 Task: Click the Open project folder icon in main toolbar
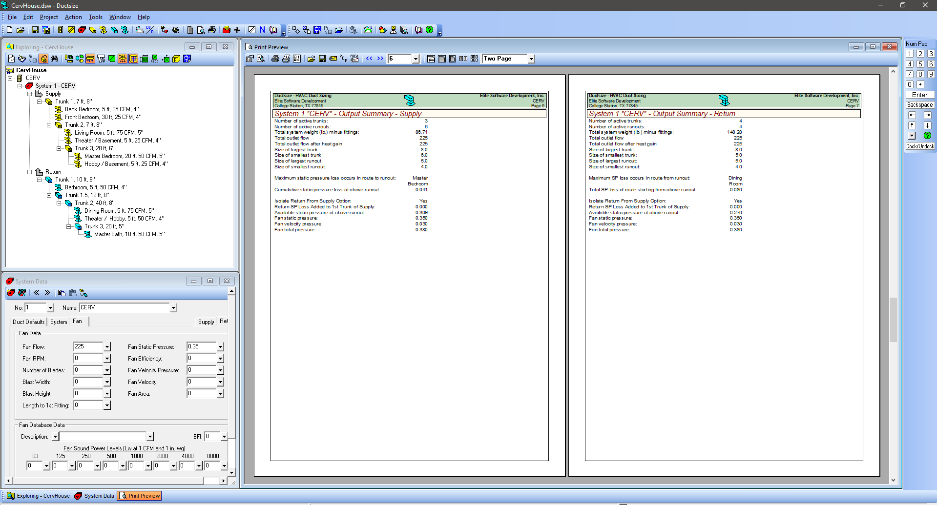point(21,30)
